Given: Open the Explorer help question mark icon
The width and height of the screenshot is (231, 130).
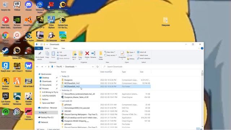Looking at the screenshot, I should coord(202,48).
